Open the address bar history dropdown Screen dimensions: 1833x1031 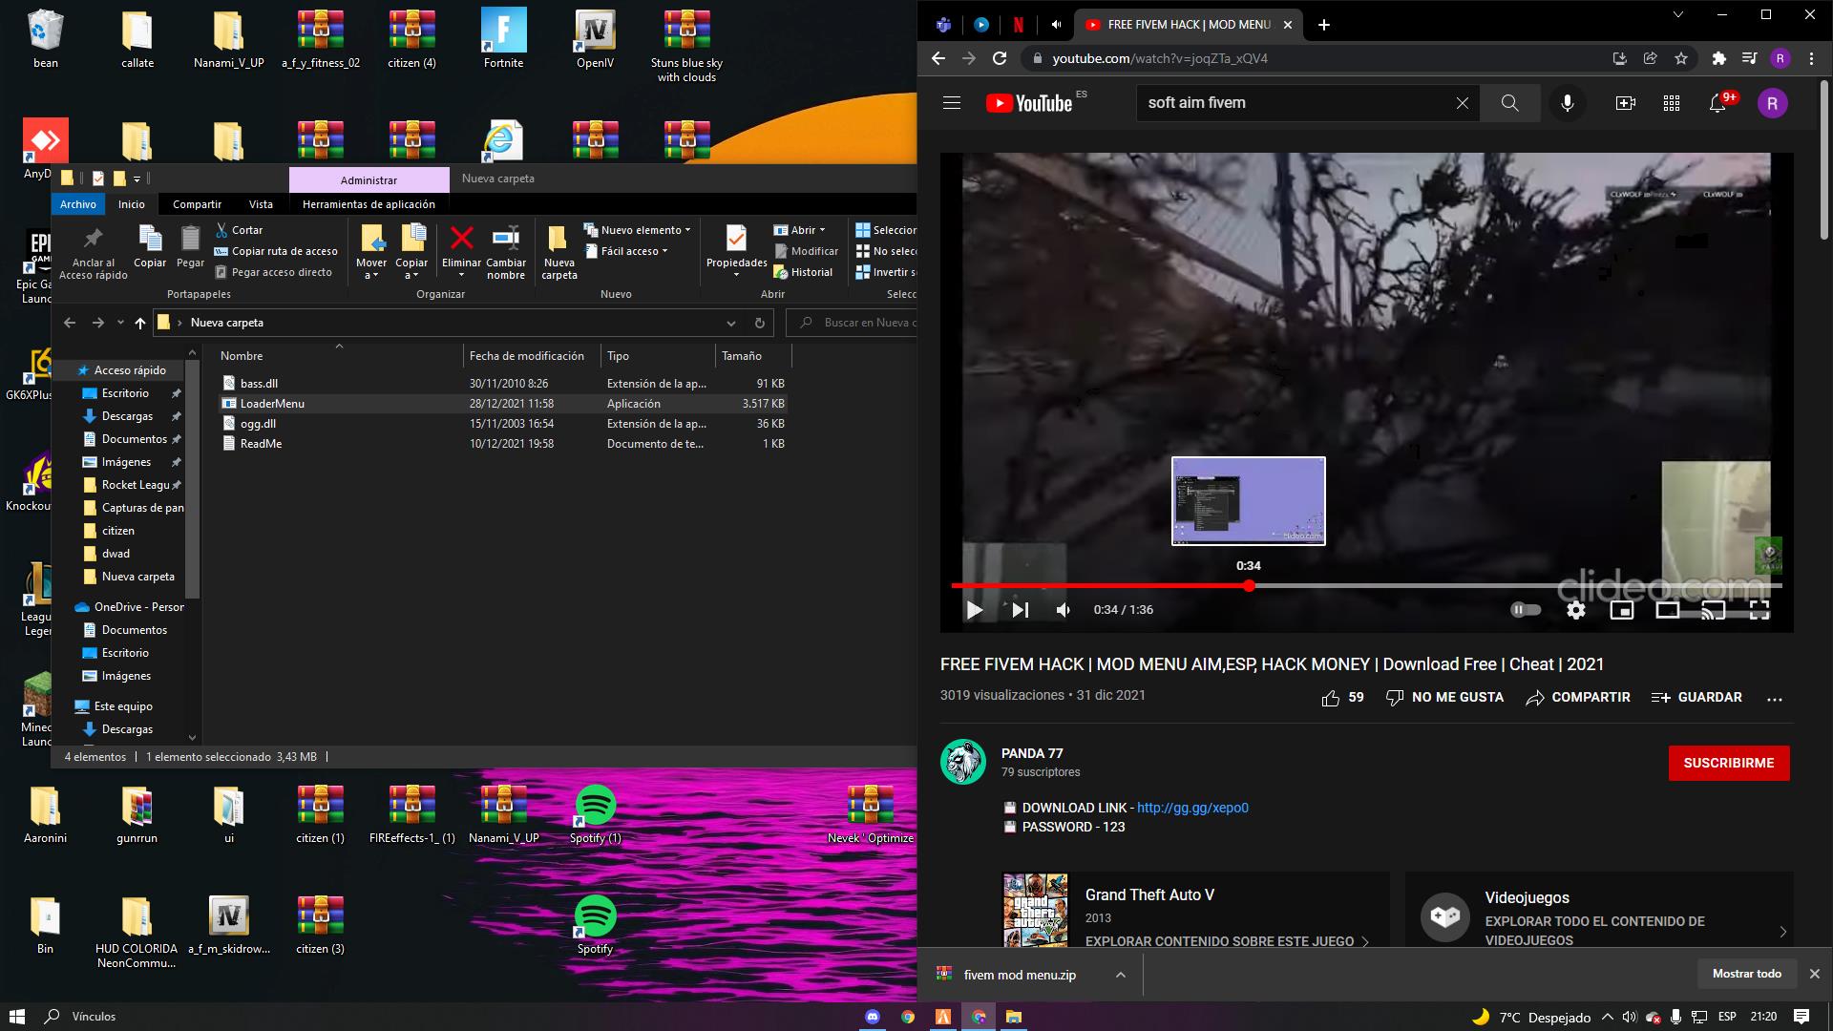pyautogui.click(x=731, y=323)
